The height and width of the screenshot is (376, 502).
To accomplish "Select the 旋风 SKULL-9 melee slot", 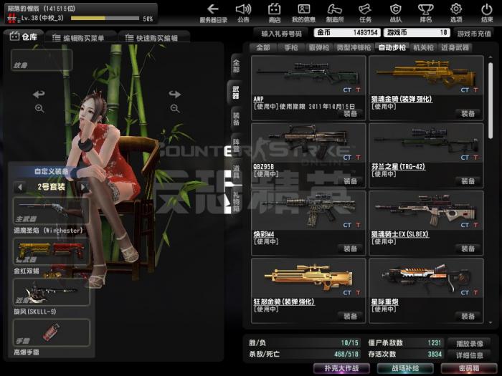I will 51,292.
